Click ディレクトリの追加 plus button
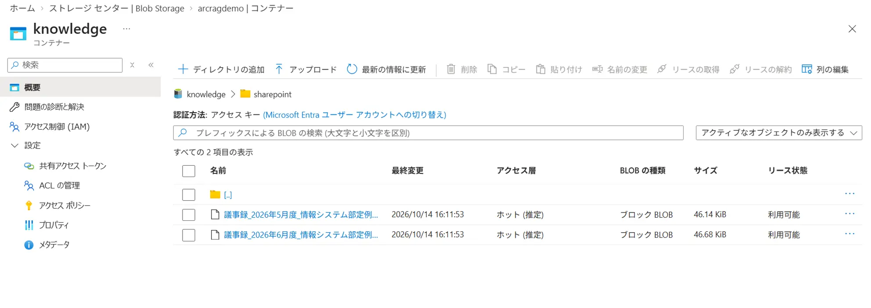This screenshot has height=308, width=871. coord(221,69)
